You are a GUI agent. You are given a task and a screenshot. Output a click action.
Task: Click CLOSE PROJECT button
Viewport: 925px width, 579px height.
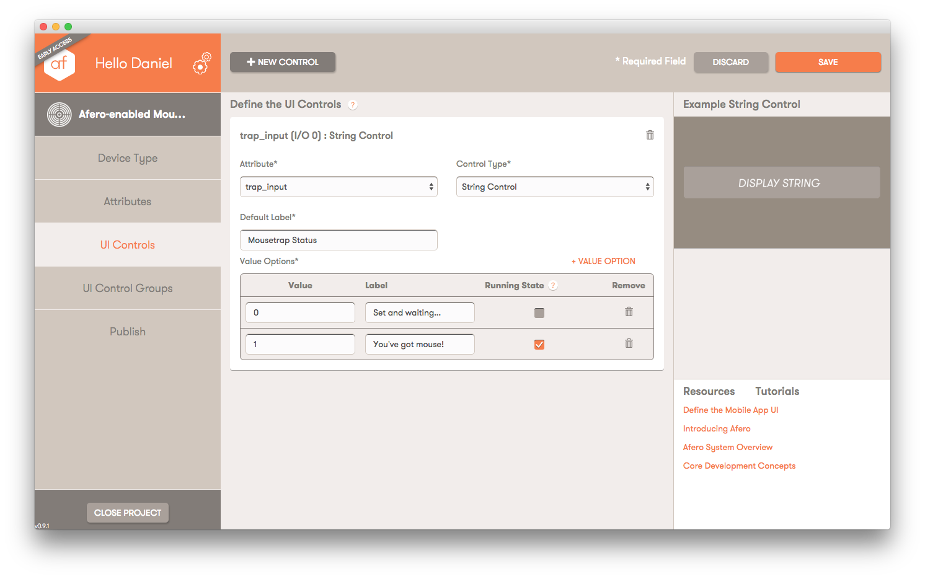click(x=128, y=513)
